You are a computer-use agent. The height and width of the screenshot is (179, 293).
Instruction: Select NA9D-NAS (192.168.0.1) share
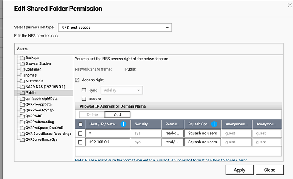(x=44, y=87)
